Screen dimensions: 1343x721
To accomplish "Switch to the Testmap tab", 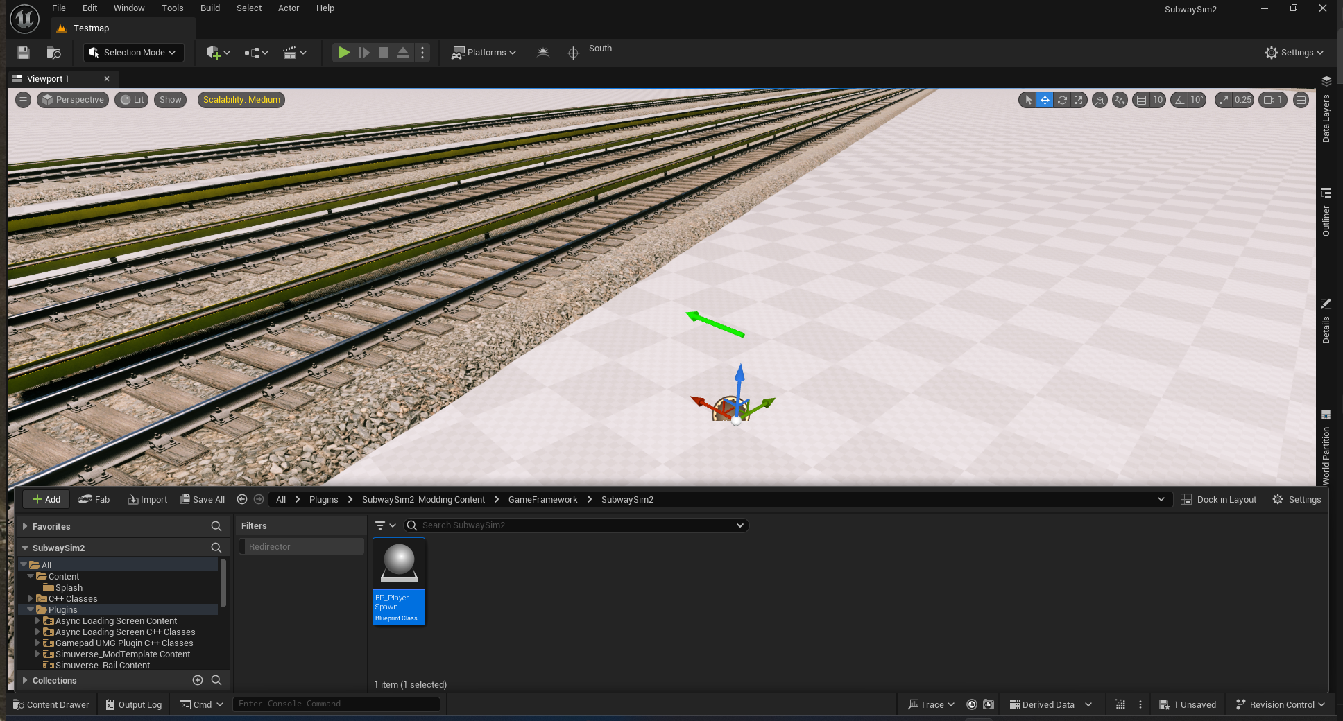I will 91,28.
